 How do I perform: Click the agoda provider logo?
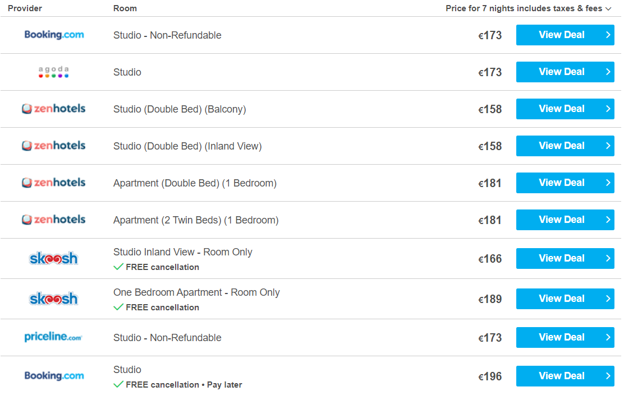click(x=54, y=72)
